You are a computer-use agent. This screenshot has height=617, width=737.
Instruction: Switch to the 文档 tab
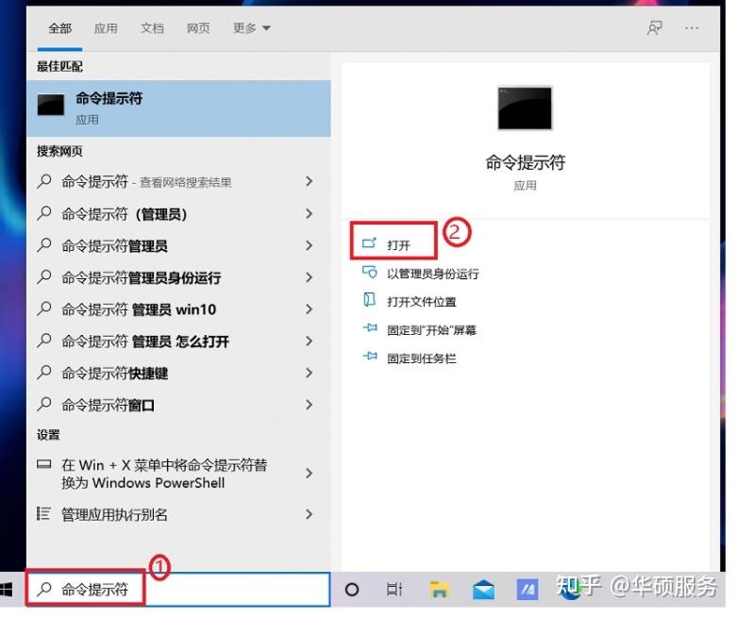coord(152,28)
